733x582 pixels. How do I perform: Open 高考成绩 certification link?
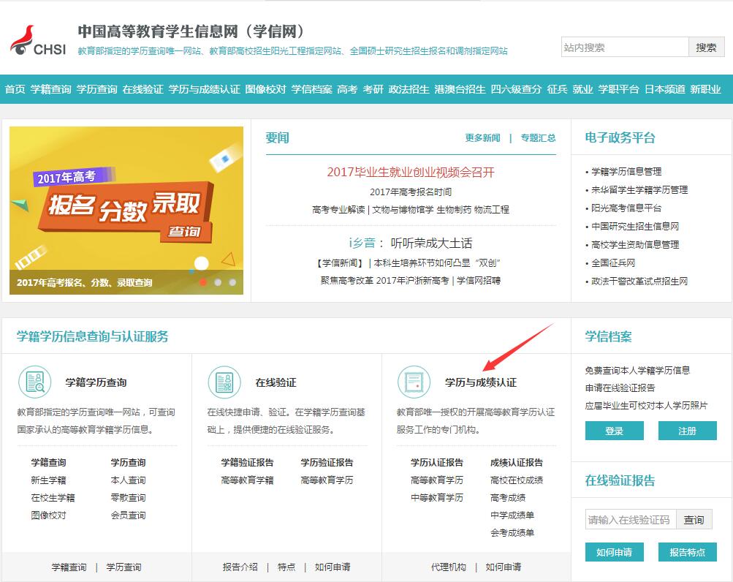pyautogui.click(x=508, y=497)
